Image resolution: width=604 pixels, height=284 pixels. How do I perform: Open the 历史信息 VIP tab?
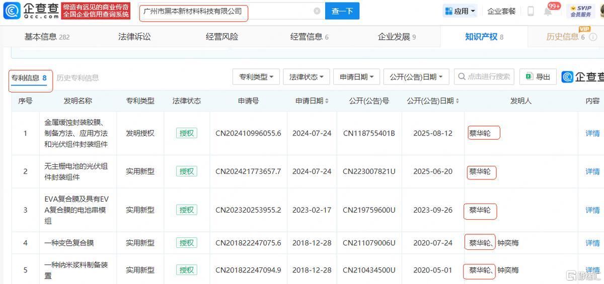[566, 37]
